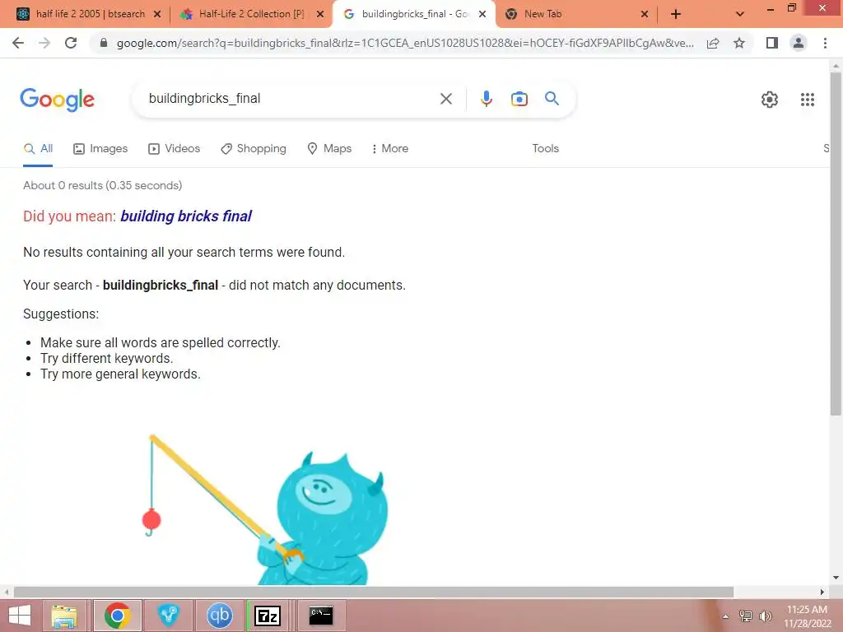Follow 'building bricks final' suggestion link
This screenshot has width=843, height=632.
186,216
